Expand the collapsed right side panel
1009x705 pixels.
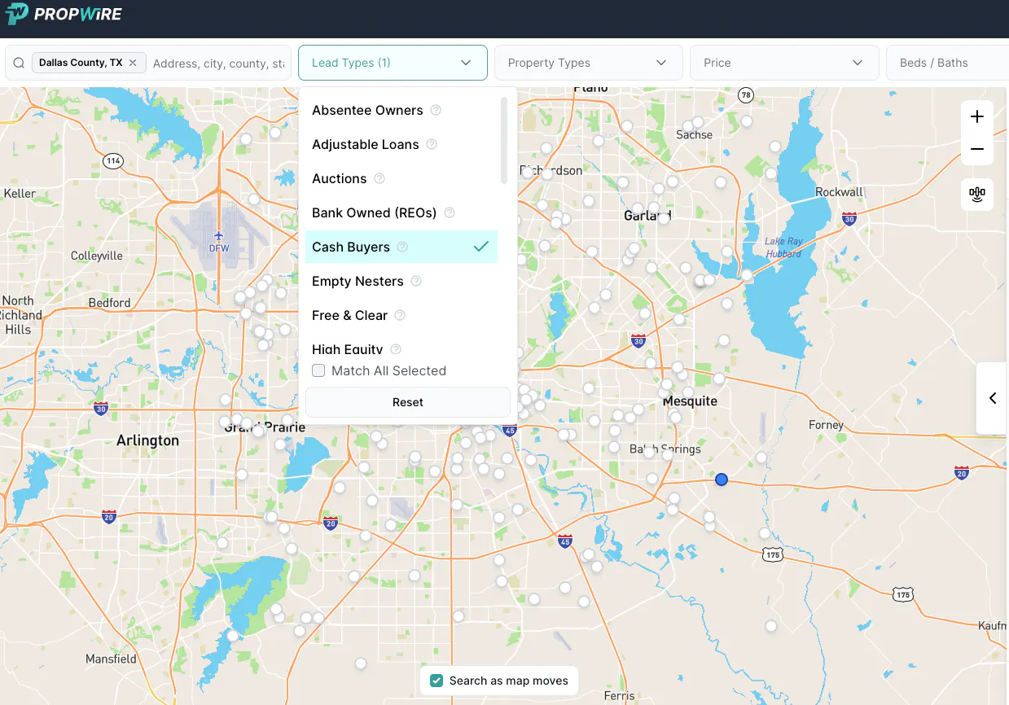point(992,398)
